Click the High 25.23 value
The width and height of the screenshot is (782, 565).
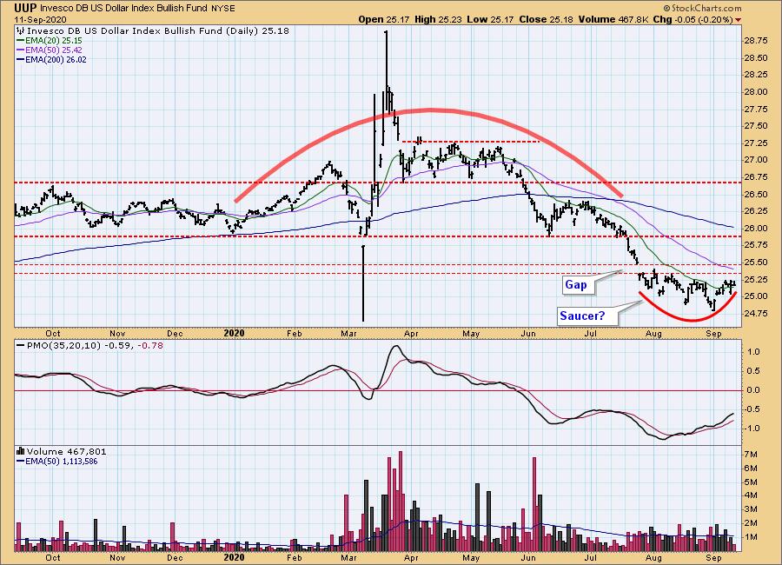(x=439, y=19)
